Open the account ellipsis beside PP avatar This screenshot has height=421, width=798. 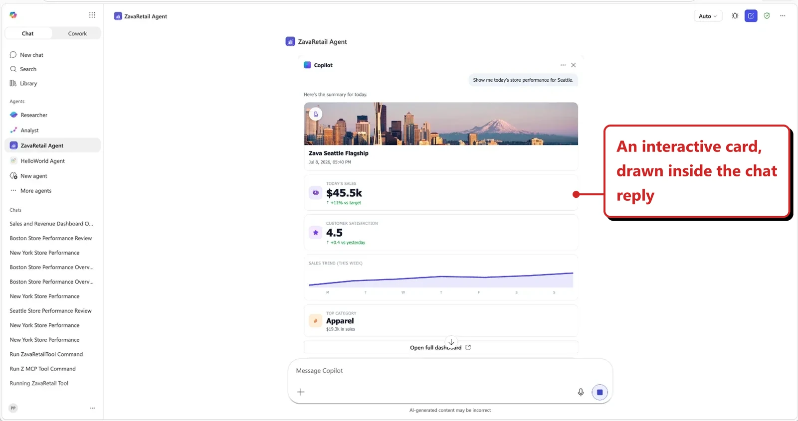[92, 408]
